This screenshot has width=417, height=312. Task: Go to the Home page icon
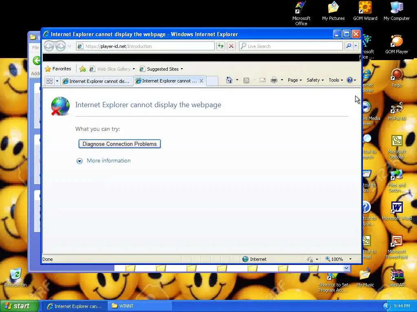(x=229, y=80)
